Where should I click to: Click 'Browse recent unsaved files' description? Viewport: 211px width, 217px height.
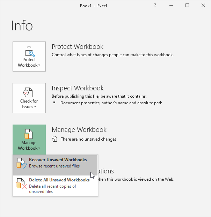(x=54, y=166)
